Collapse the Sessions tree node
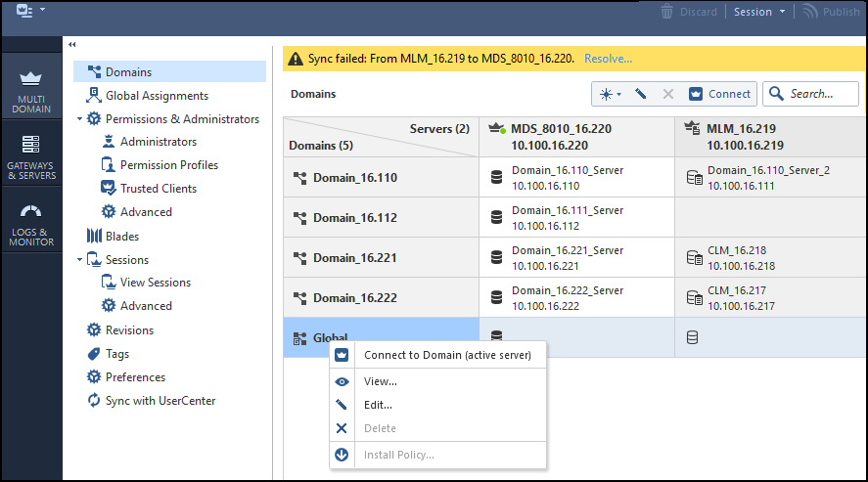This screenshot has width=868, height=482. tap(80, 260)
